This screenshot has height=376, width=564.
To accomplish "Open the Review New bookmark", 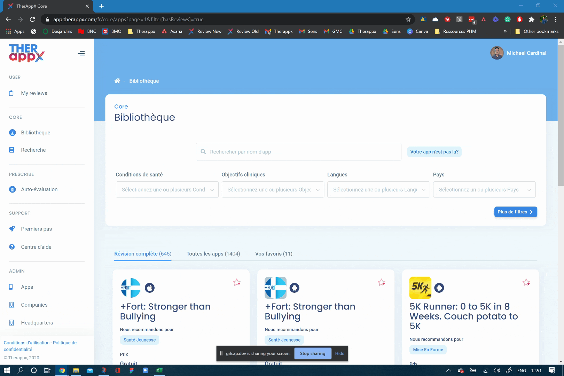I will tap(205, 31).
